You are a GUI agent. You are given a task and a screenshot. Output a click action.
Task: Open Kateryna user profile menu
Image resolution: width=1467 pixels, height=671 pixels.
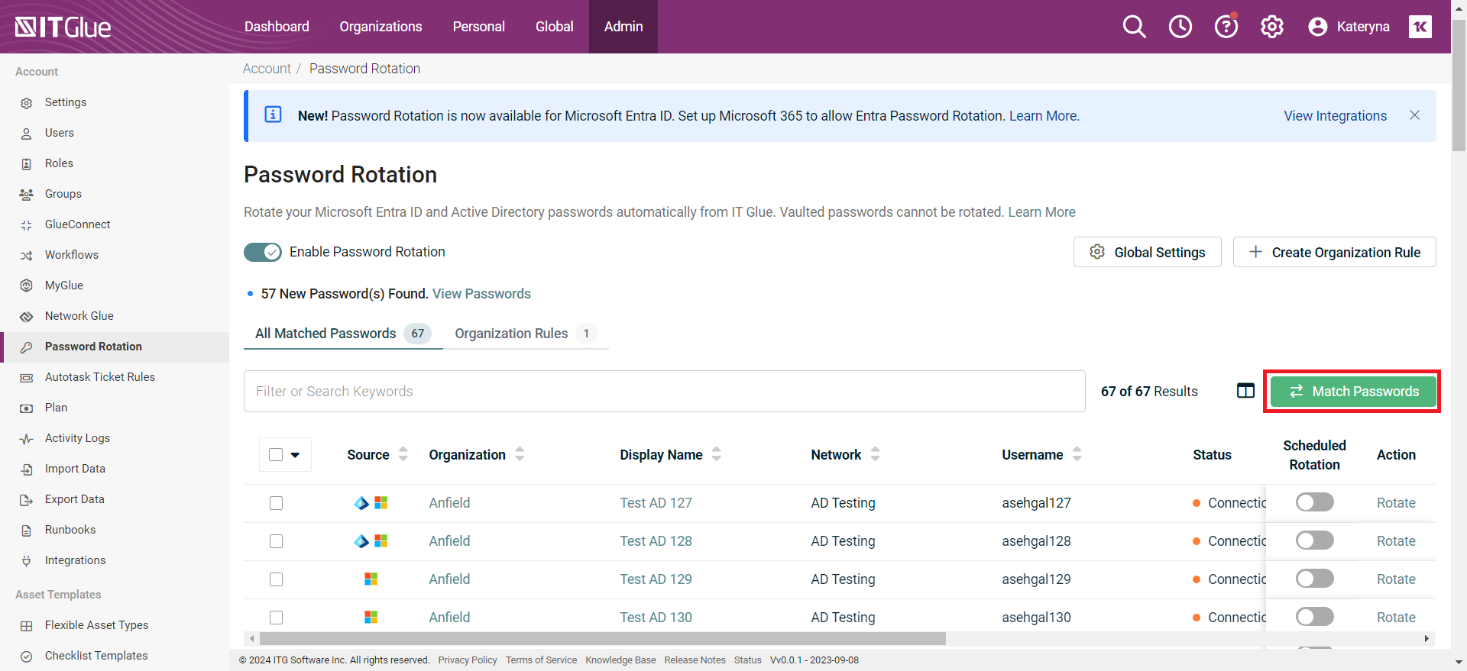pos(1349,27)
